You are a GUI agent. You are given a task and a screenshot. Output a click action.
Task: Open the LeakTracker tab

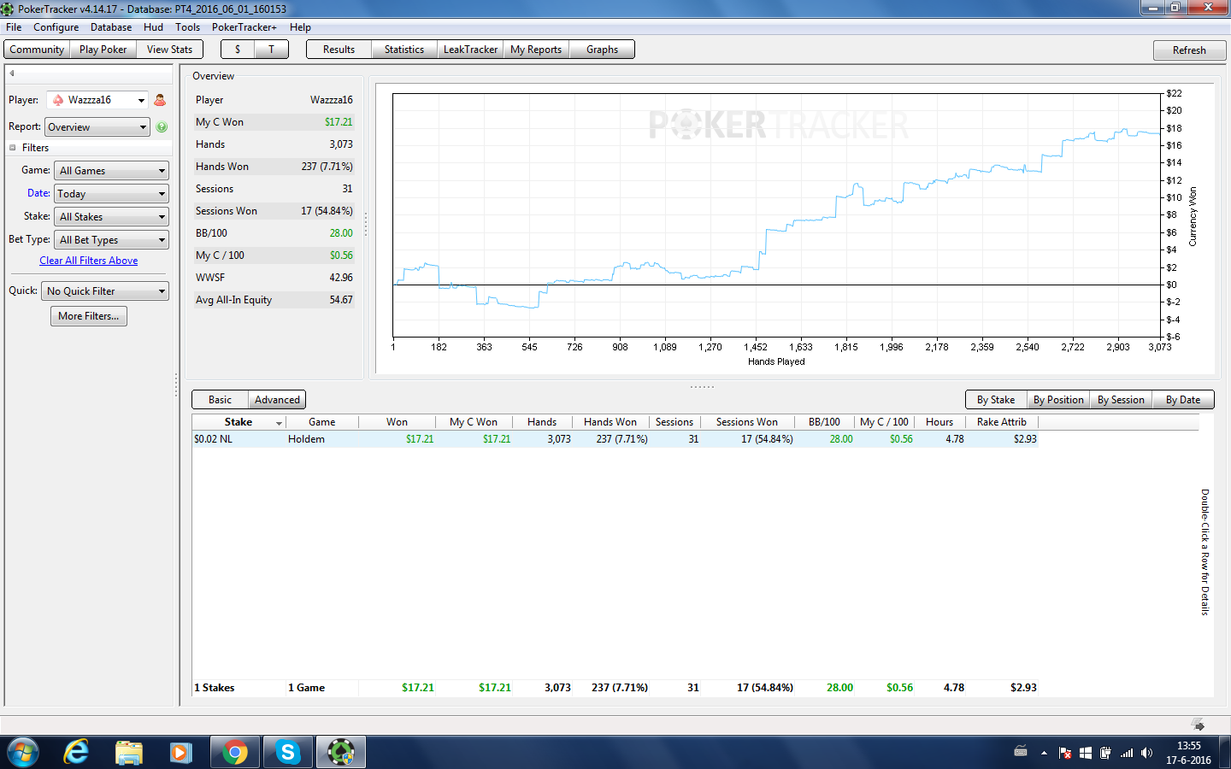pos(470,50)
